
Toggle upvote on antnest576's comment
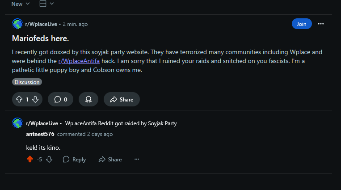(x=30, y=159)
